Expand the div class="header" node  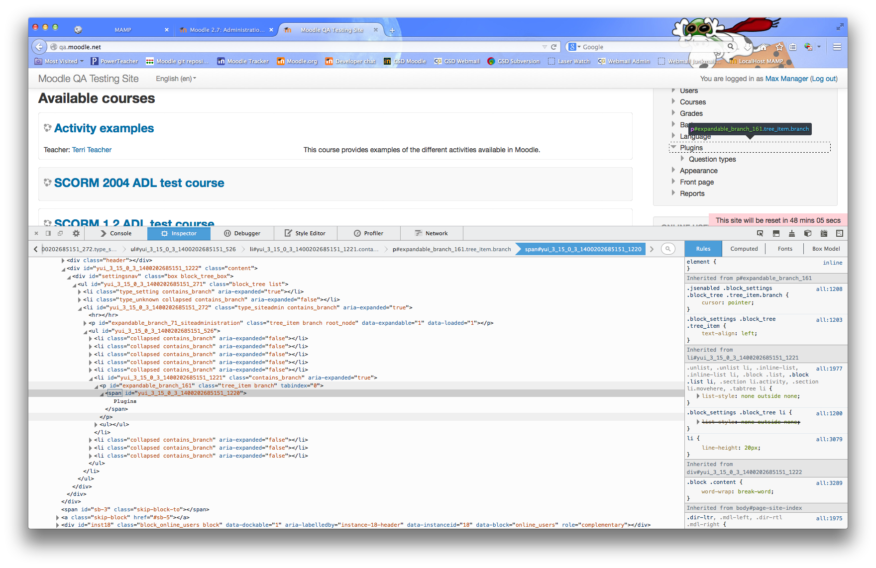coord(63,260)
